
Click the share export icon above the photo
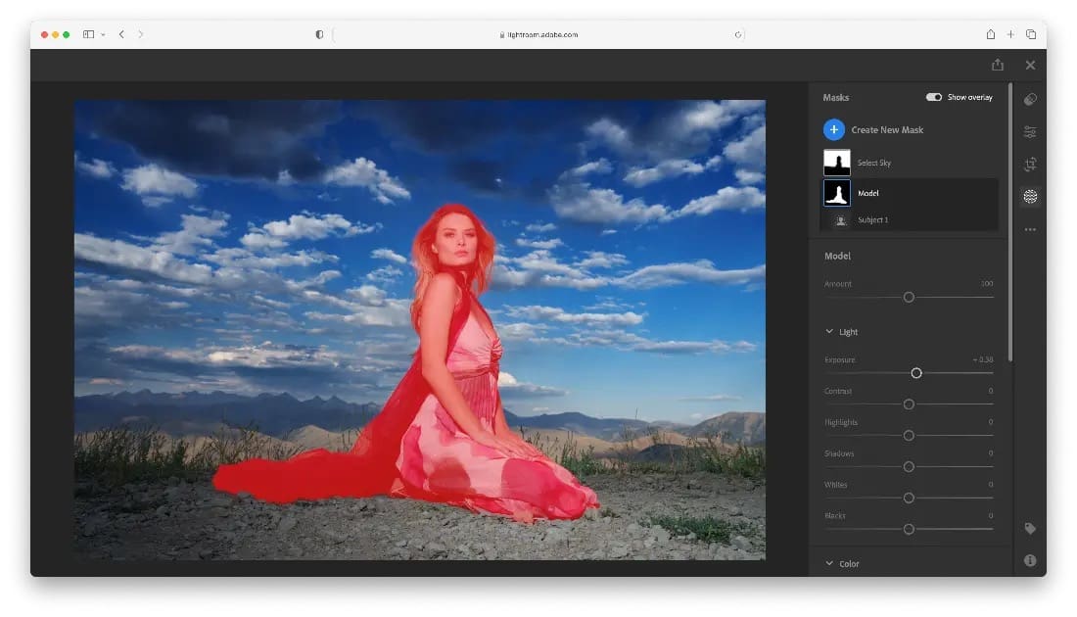coord(997,64)
